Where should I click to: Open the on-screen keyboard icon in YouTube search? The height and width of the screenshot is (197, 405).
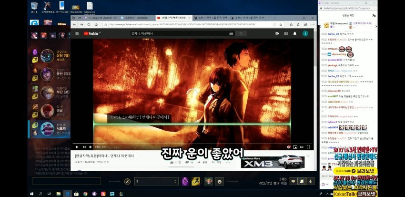click(x=231, y=33)
